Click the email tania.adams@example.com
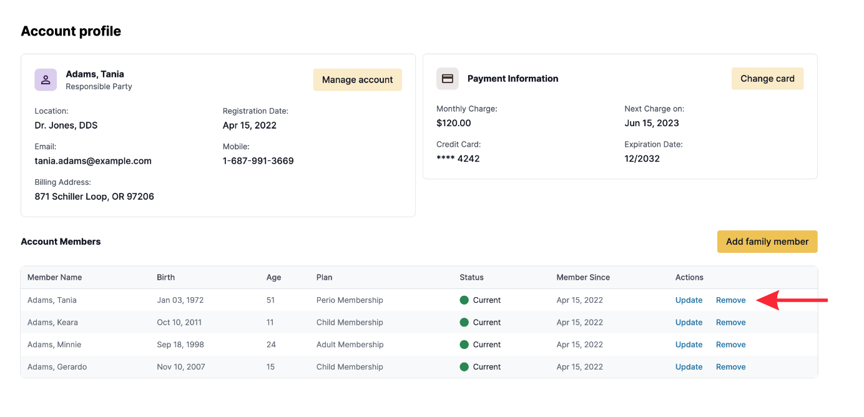Screen dimensions: 864x417 pyautogui.click(x=93, y=161)
